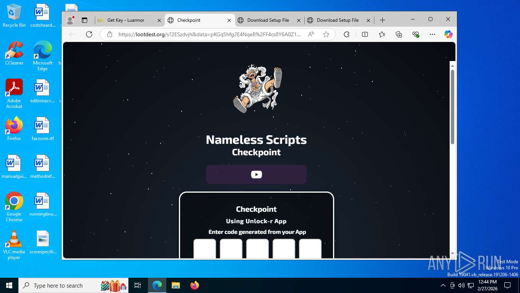This screenshot has height=293, width=520.
Task: Select editionacc document on desktop
Action: click(42, 92)
